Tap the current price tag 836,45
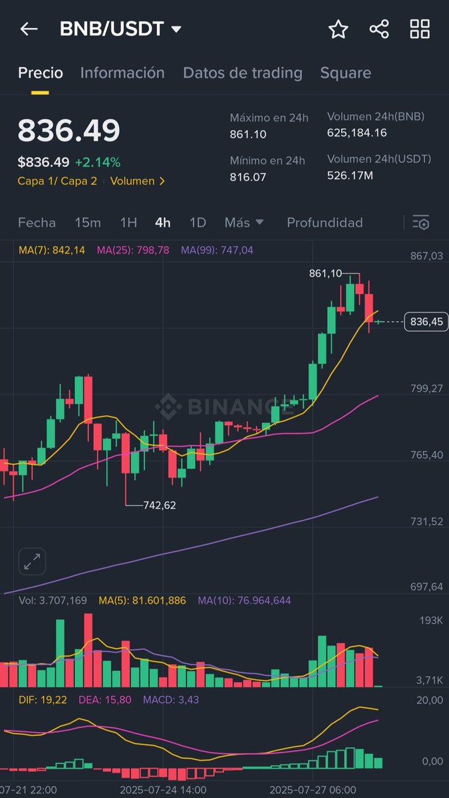The image size is (449, 798). [426, 322]
